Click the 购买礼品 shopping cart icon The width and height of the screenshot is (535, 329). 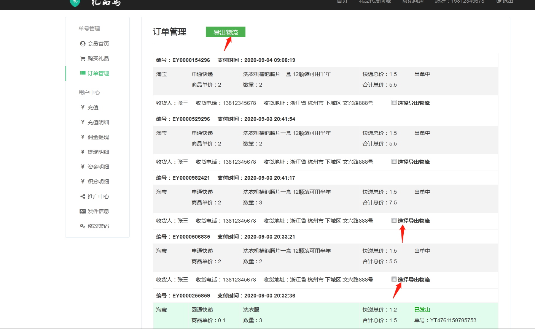pyautogui.click(x=83, y=59)
